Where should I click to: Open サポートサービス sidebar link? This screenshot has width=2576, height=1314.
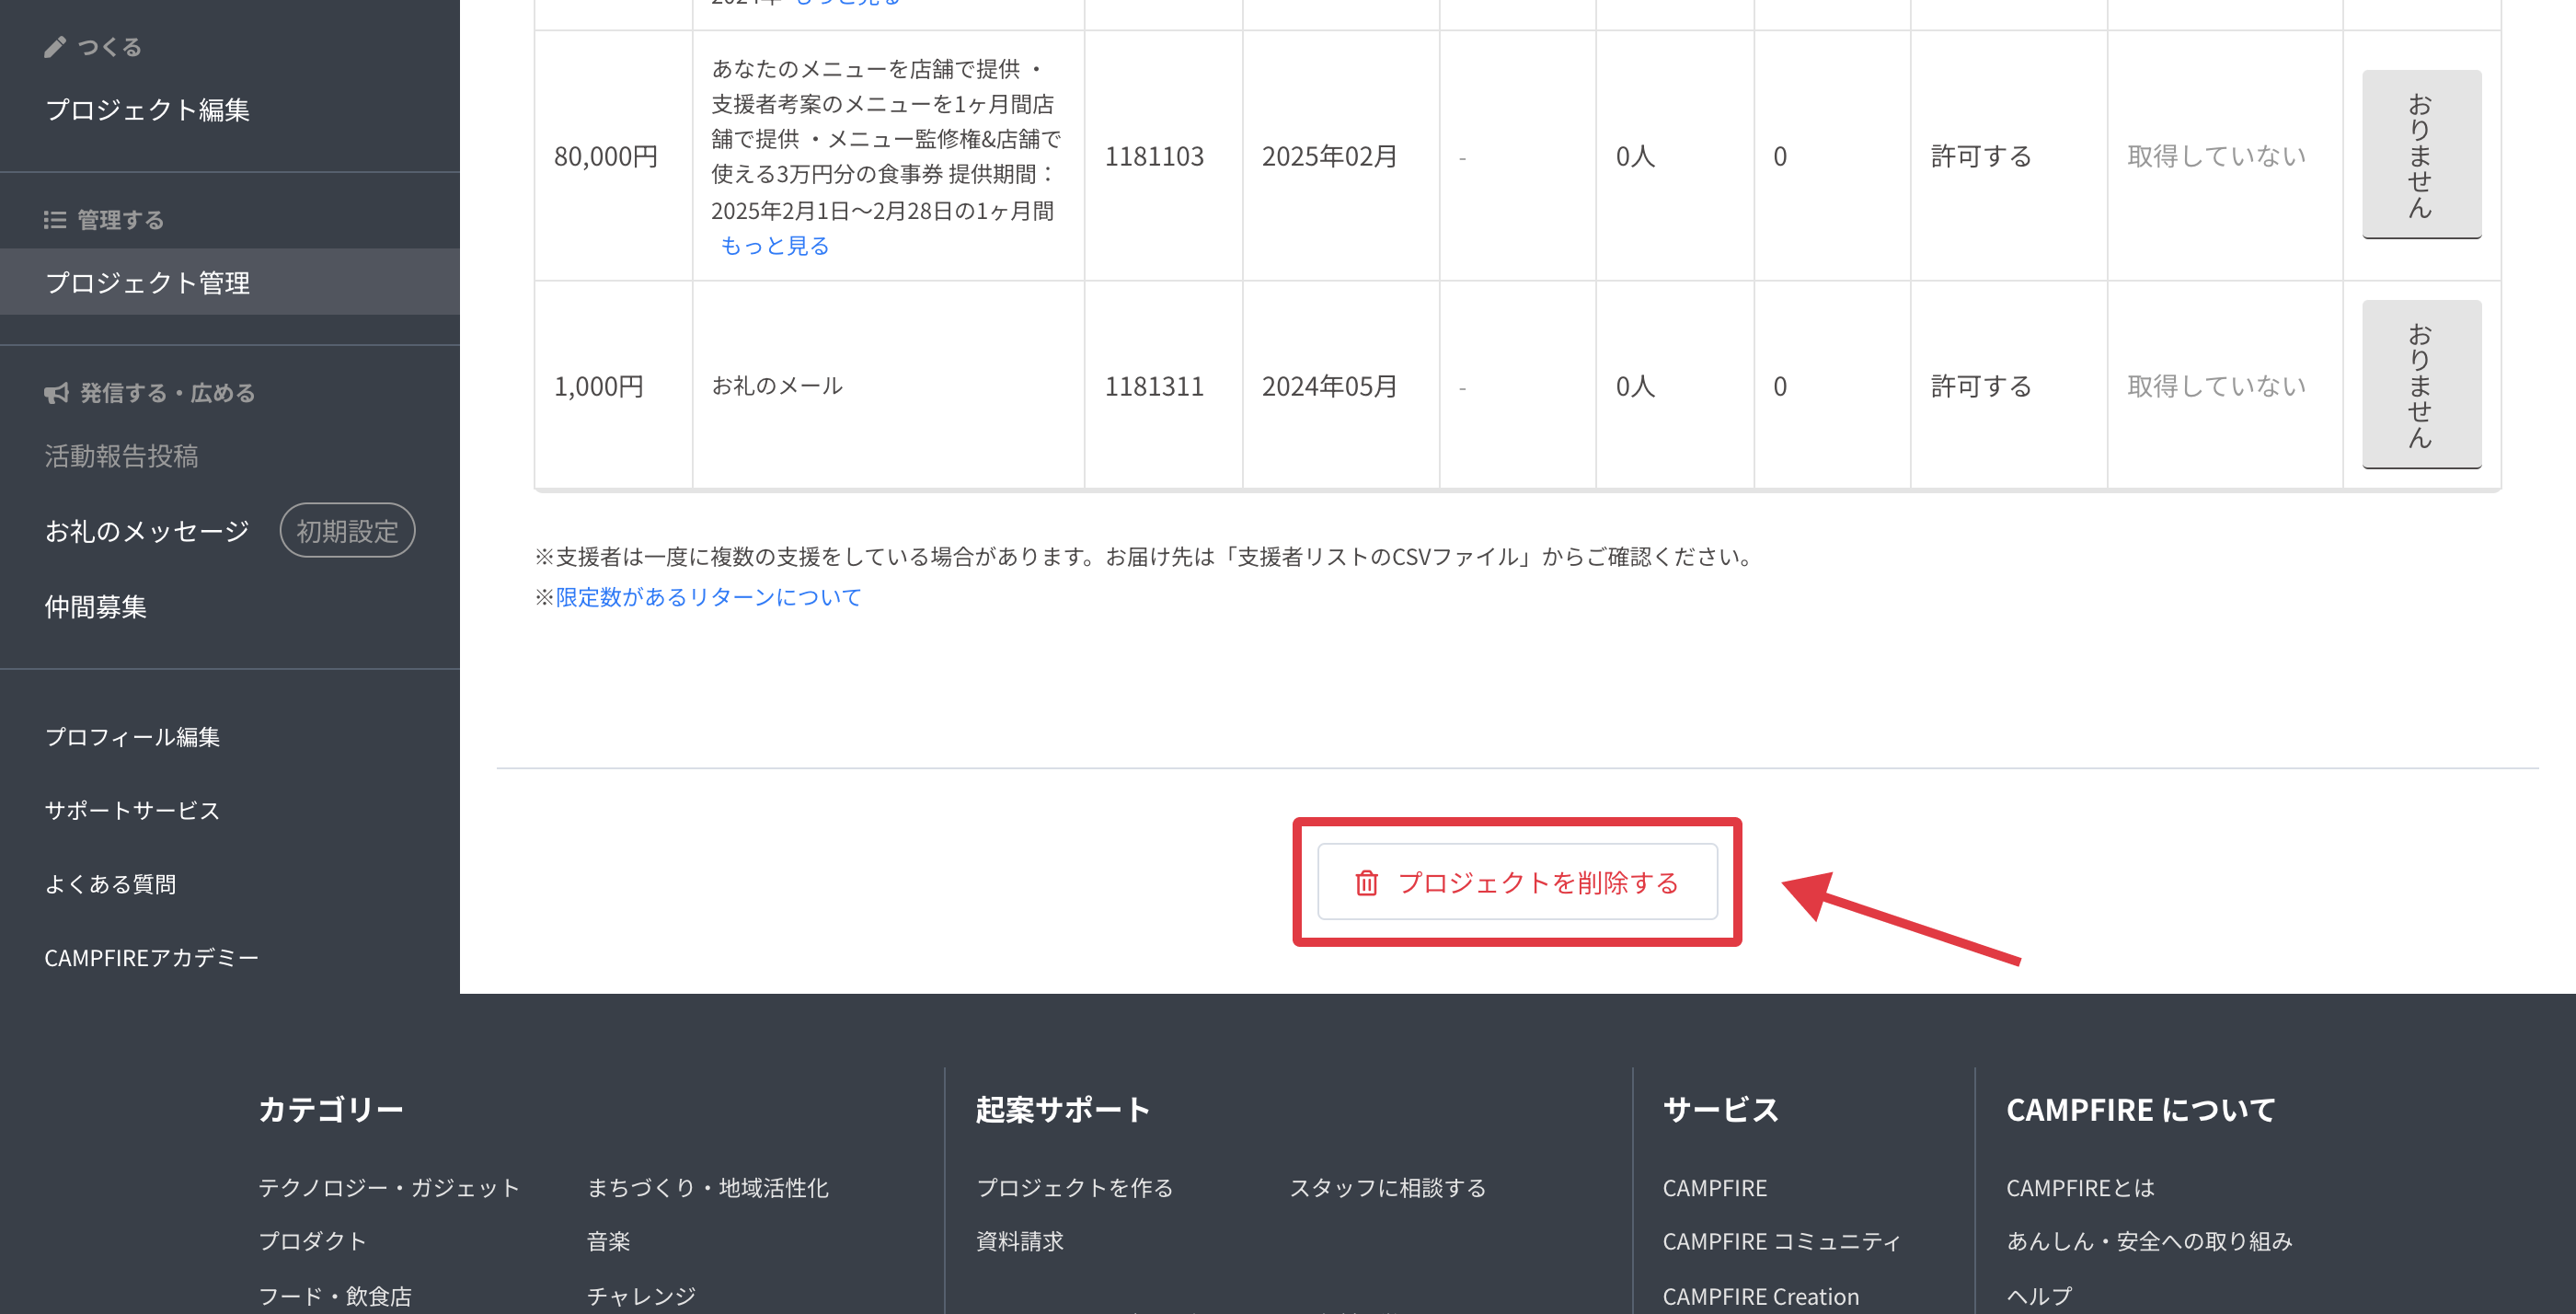coord(132,811)
